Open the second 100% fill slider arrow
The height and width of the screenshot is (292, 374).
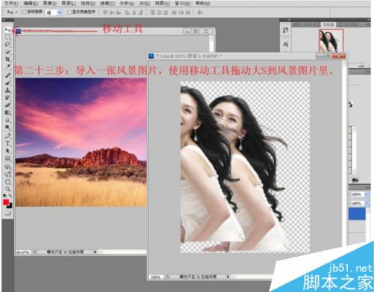[367, 203]
